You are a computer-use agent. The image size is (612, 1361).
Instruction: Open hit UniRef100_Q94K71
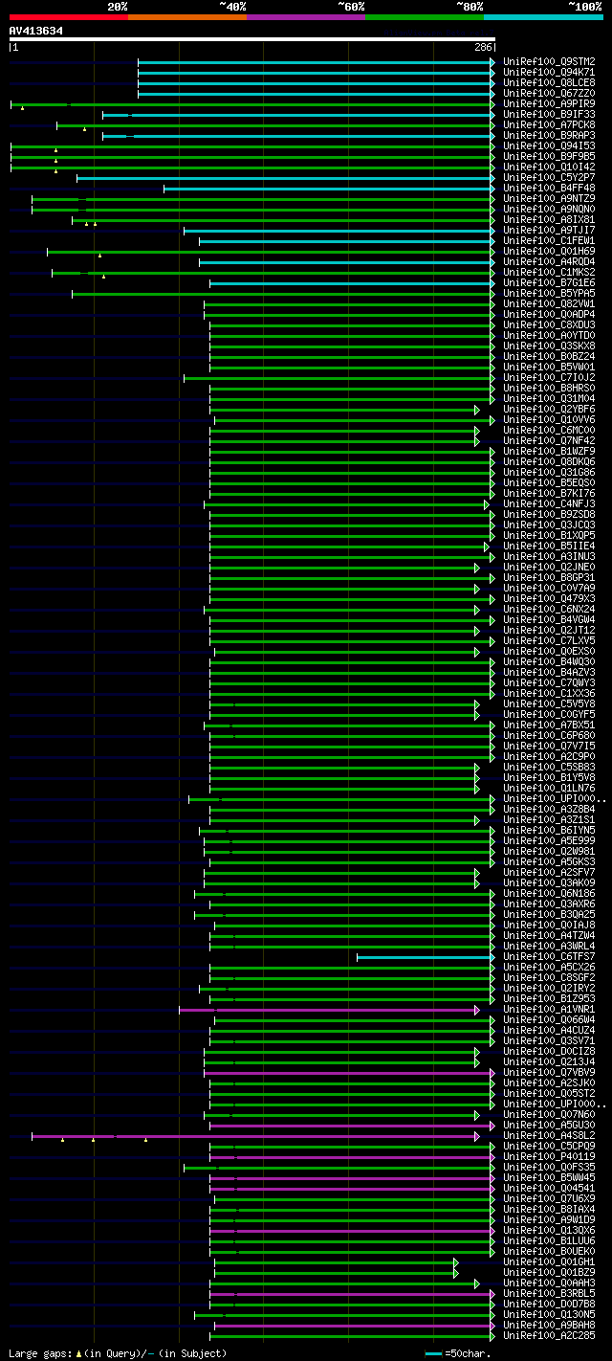(549, 73)
